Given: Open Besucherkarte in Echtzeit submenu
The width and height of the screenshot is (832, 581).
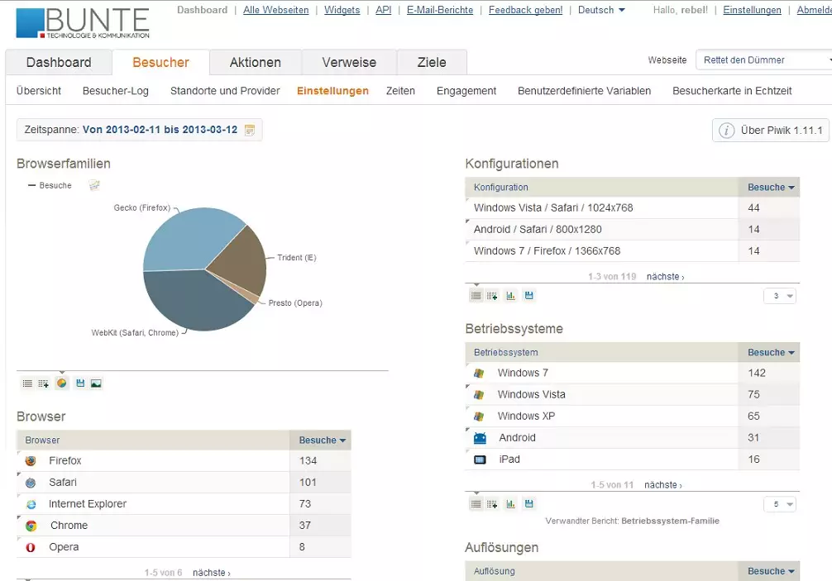Looking at the screenshot, I should click(x=732, y=91).
